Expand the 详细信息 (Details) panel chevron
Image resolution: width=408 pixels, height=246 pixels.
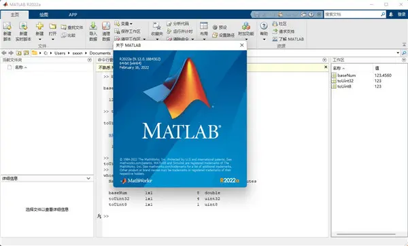[x=88, y=179]
